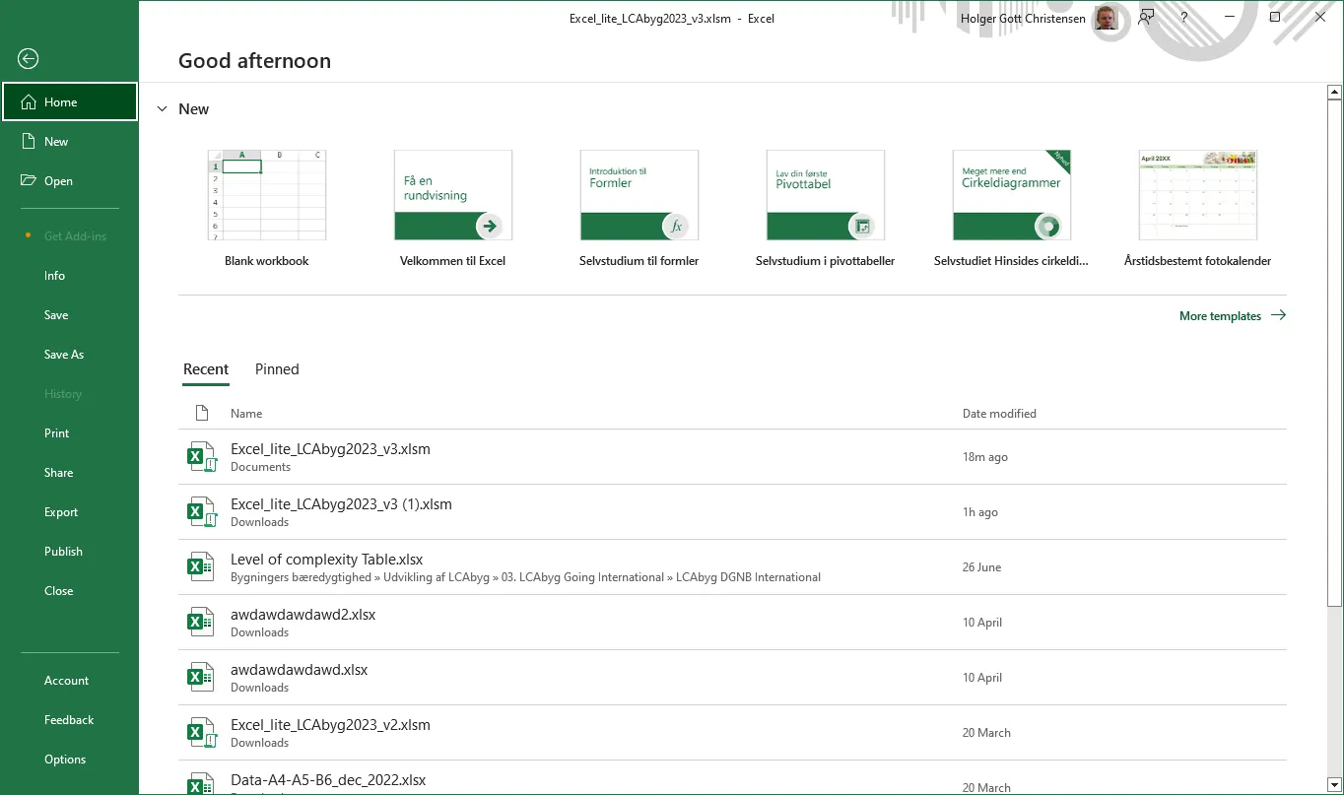
Task: Create a Blank workbook
Action: coord(267,209)
